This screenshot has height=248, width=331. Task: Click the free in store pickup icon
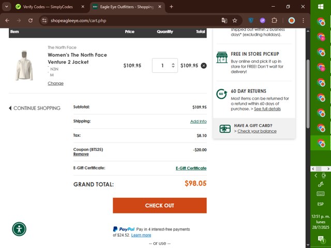click(x=222, y=57)
